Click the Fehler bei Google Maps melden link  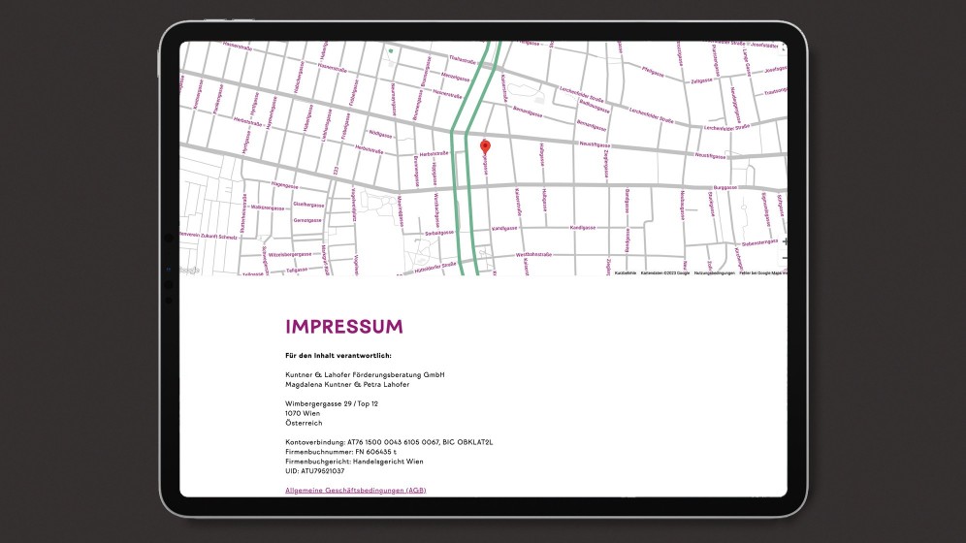[762, 273]
